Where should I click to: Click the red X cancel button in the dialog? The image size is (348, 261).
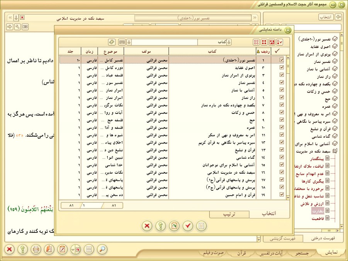pos(147,226)
